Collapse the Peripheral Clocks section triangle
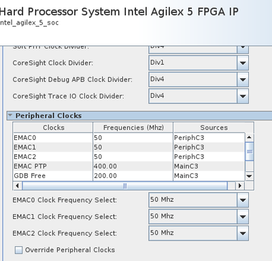Viewport: 272px width, 261px height. [10, 115]
